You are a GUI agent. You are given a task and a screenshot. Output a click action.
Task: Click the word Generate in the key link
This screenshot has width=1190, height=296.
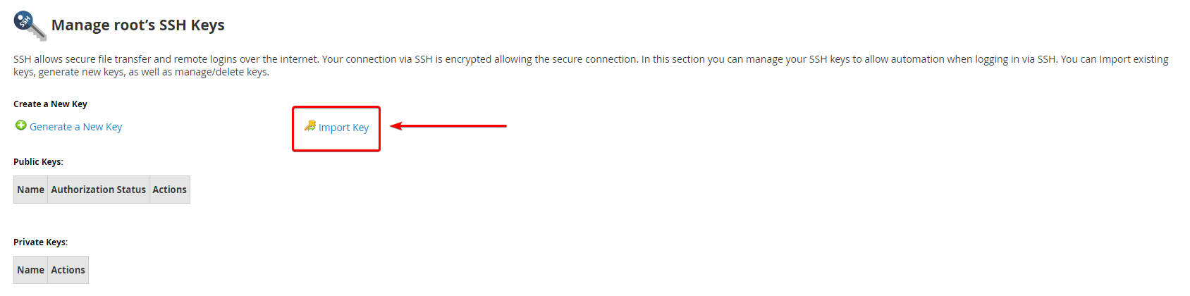coord(51,127)
